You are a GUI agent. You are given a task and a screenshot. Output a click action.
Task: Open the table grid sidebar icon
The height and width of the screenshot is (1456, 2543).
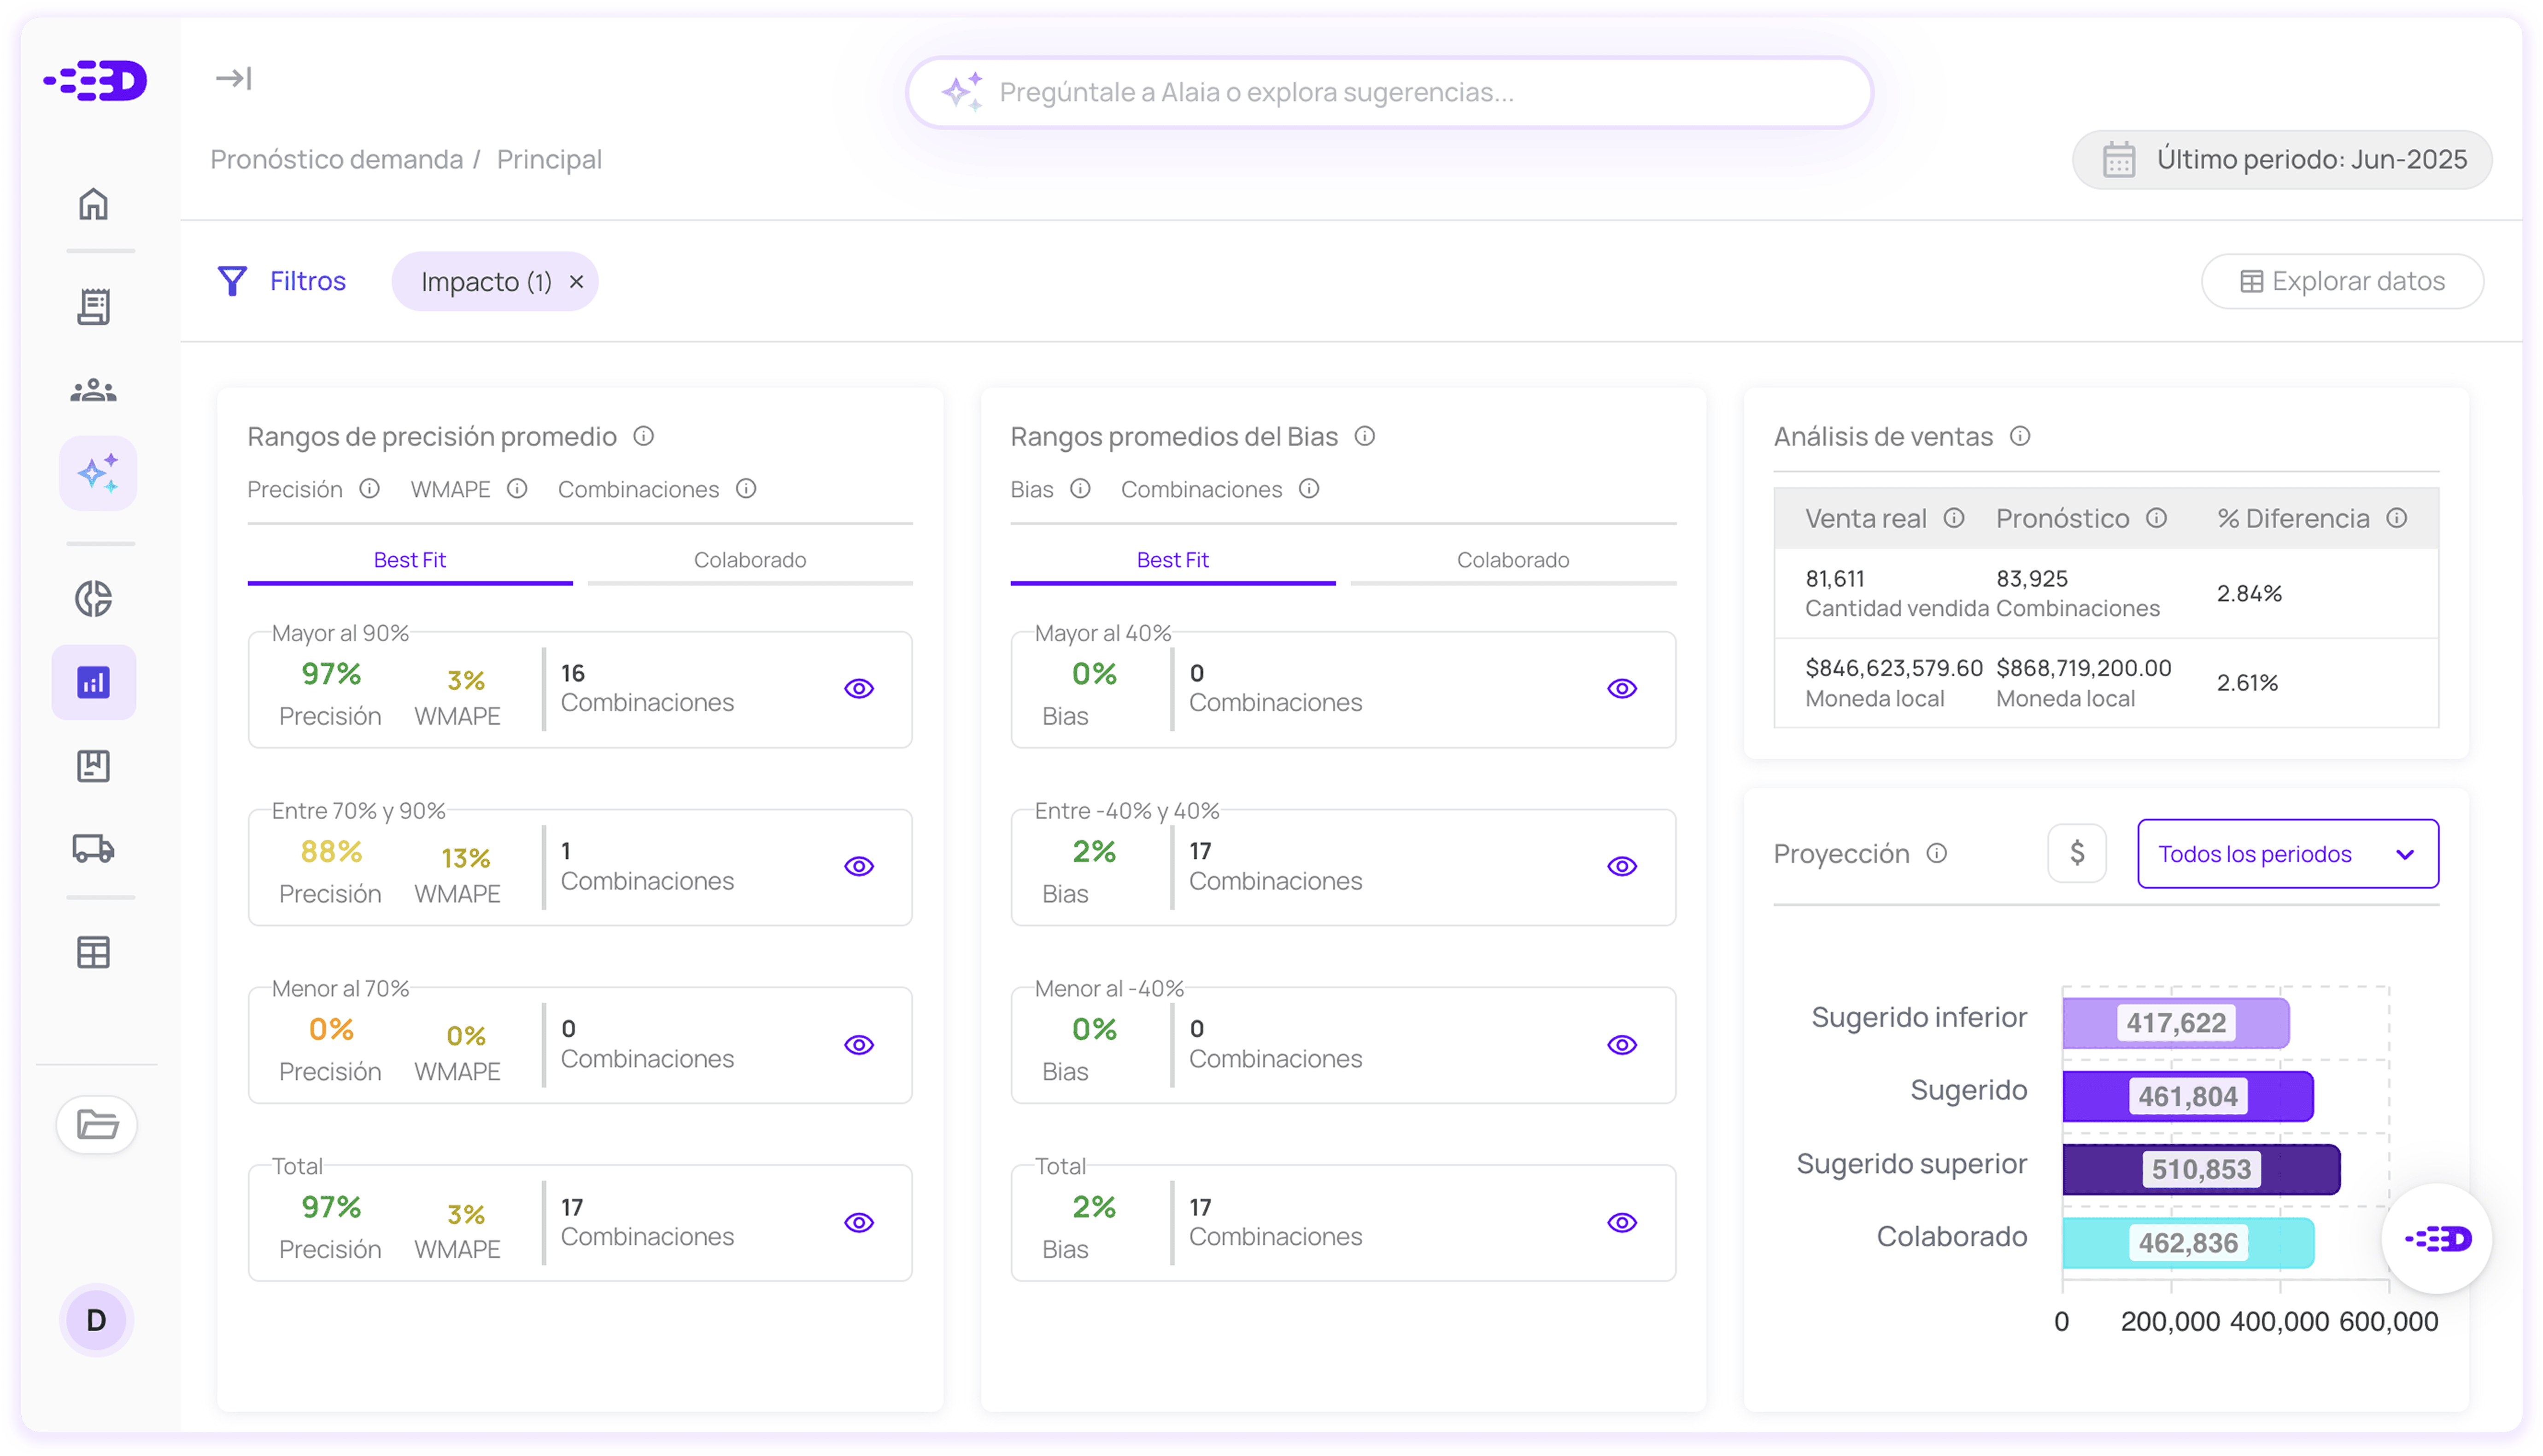(93, 952)
